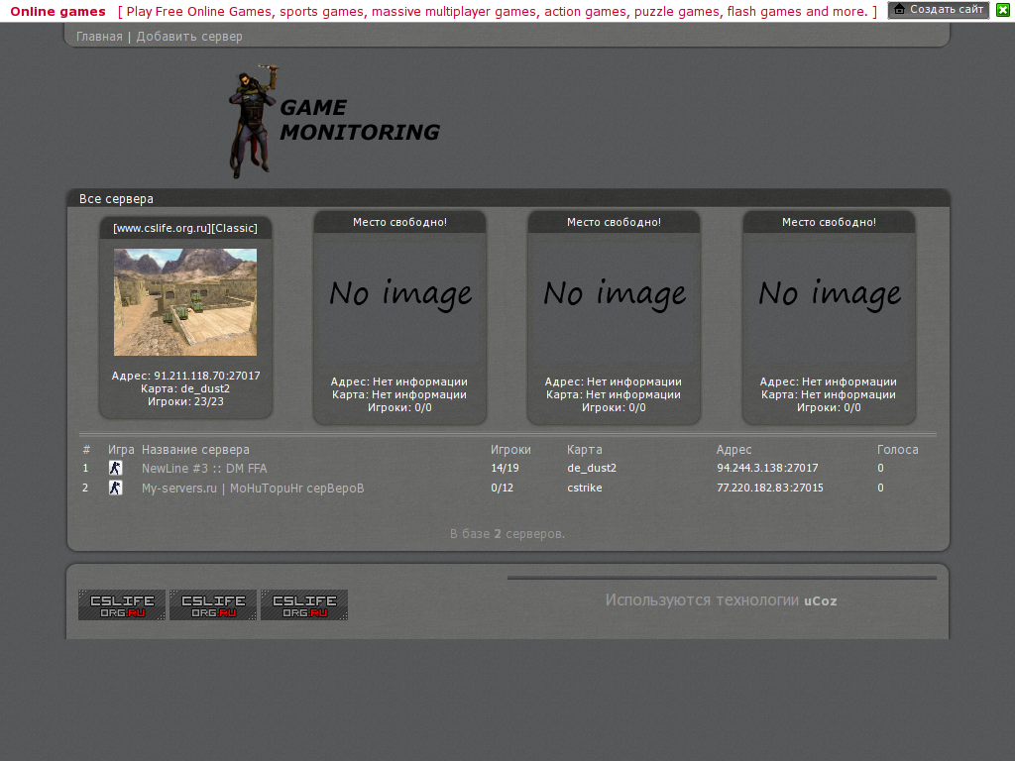Open the Главная menu item

coord(99,37)
